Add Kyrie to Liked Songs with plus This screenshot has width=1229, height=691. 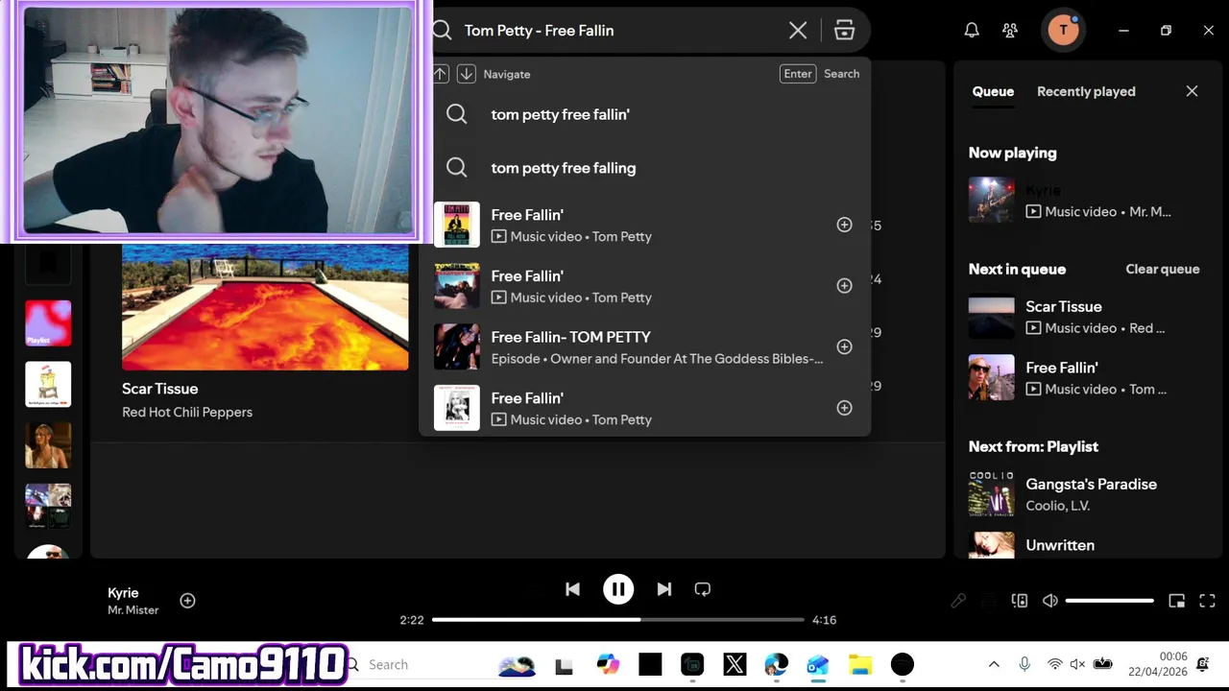click(188, 601)
